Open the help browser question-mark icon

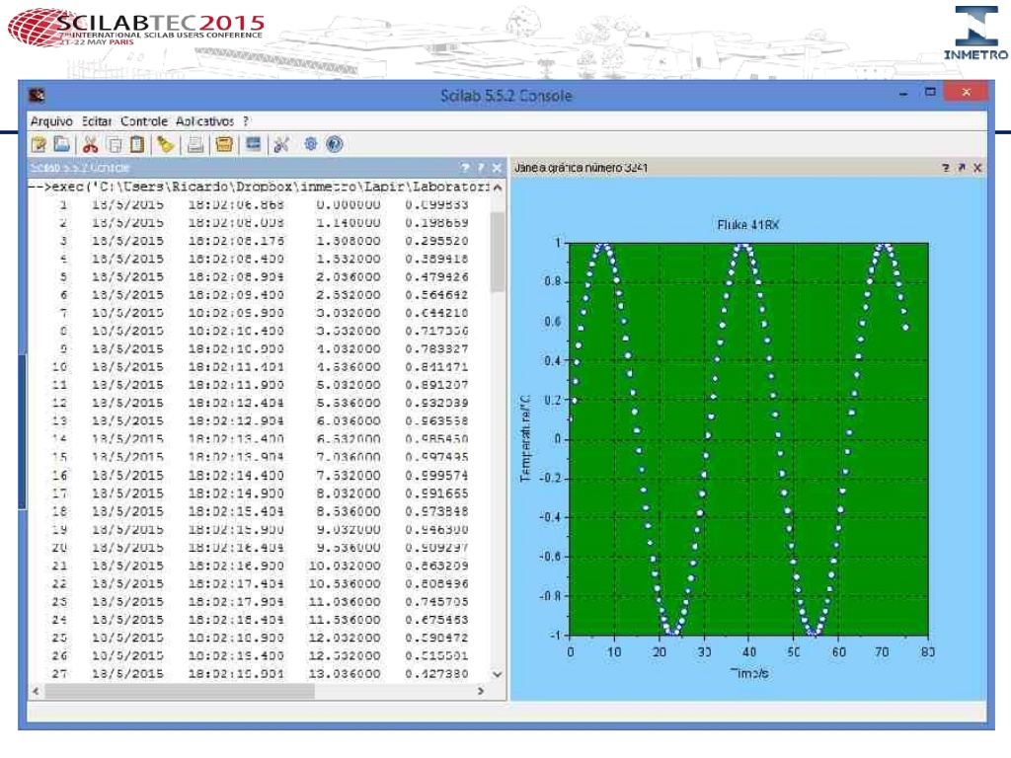(x=334, y=144)
